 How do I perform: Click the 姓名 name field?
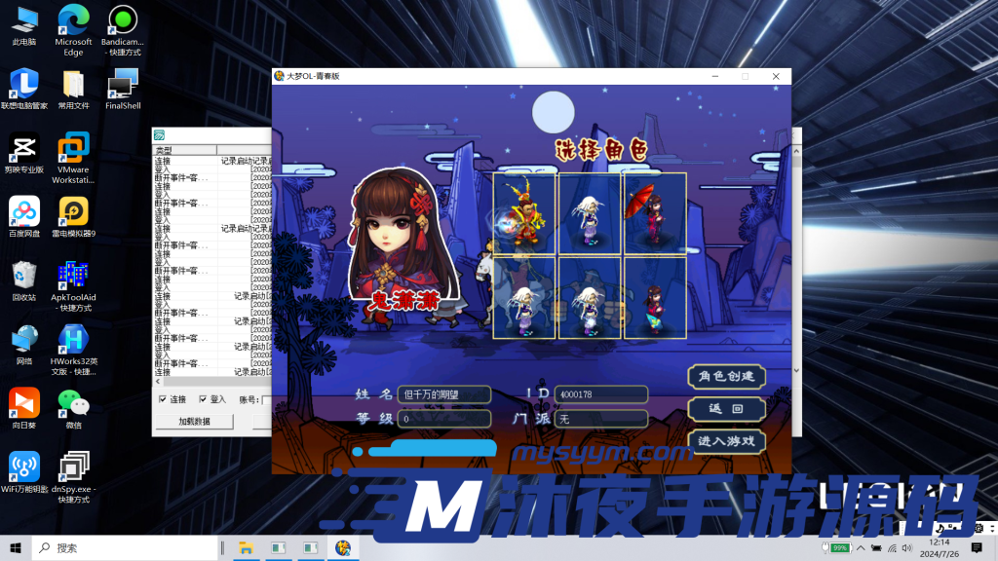[x=443, y=394]
